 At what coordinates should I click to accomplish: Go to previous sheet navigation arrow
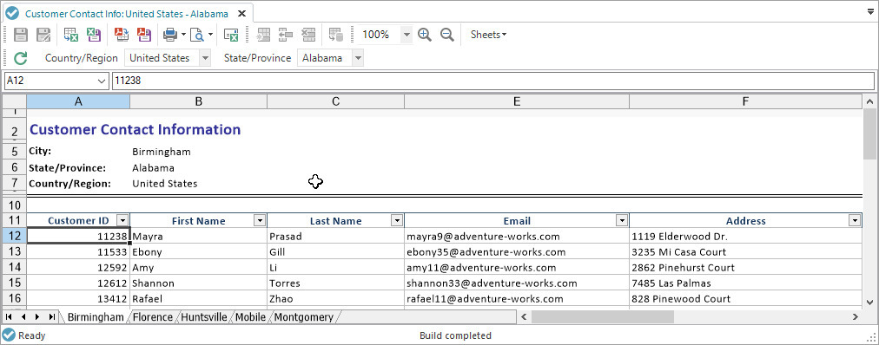coord(23,317)
